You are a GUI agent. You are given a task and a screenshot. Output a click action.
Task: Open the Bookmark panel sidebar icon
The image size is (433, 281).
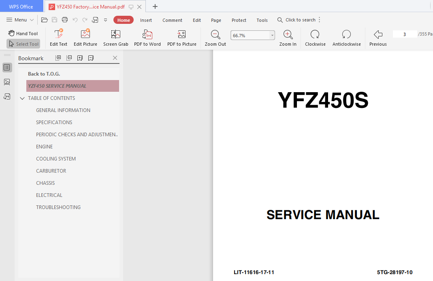point(7,67)
